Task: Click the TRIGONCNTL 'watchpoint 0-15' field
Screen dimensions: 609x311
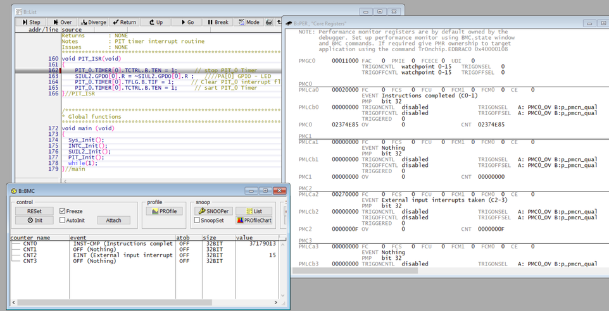Action: 427,67
